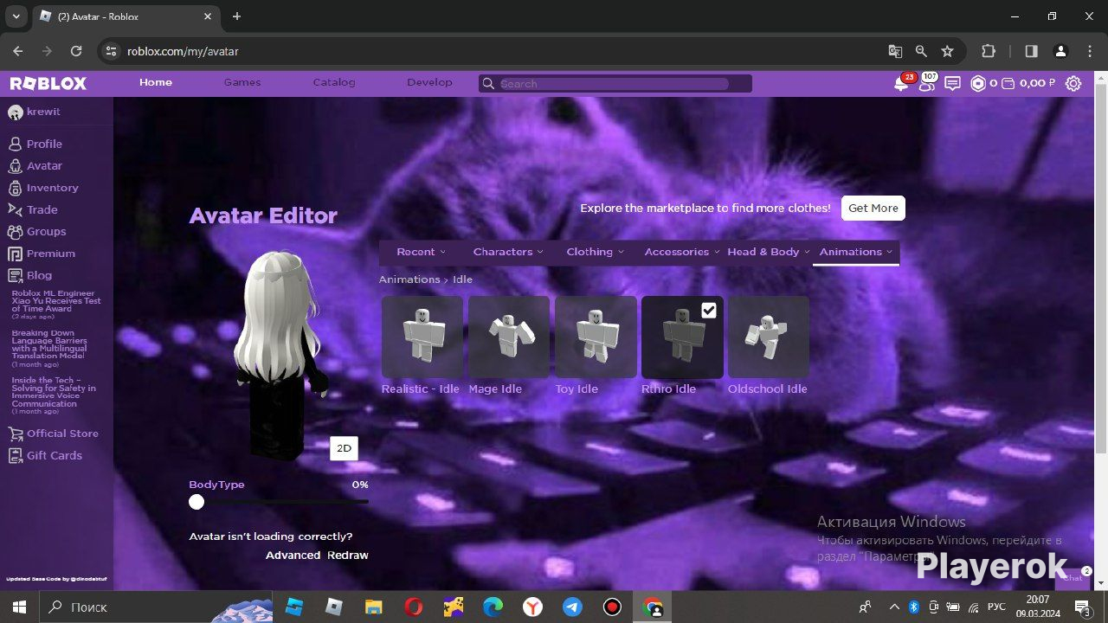Click the Redraw link
Image resolution: width=1108 pixels, height=623 pixels.
pos(348,556)
